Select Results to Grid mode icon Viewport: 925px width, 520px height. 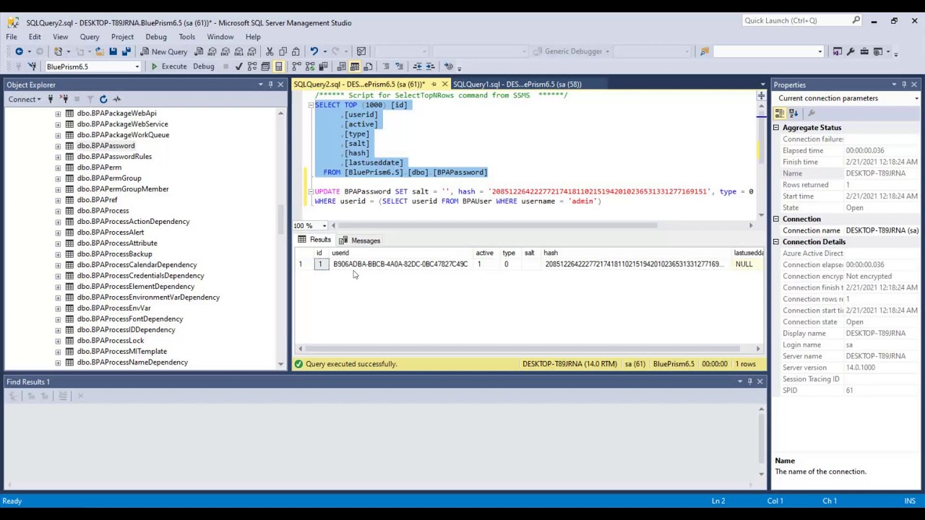click(354, 66)
